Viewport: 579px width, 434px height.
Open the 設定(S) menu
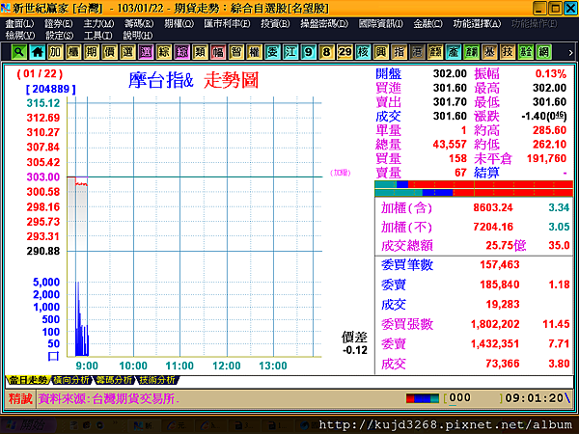59,36
